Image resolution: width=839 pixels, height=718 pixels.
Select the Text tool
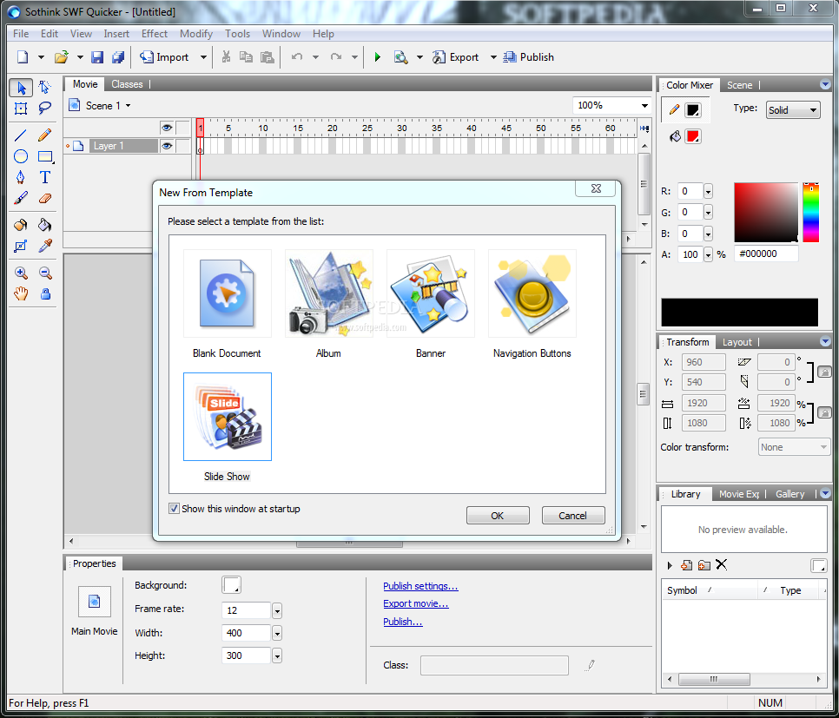(x=45, y=177)
